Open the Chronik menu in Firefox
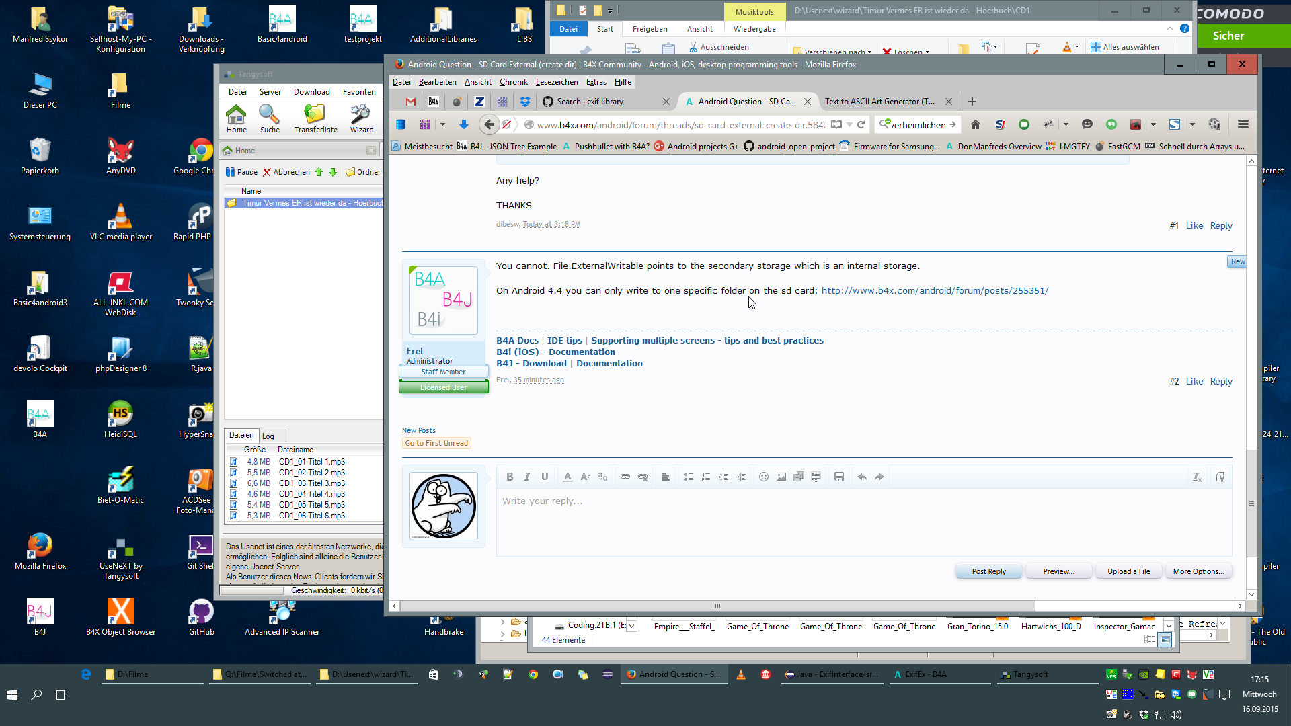The height and width of the screenshot is (726, 1291). click(x=513, y=82)
